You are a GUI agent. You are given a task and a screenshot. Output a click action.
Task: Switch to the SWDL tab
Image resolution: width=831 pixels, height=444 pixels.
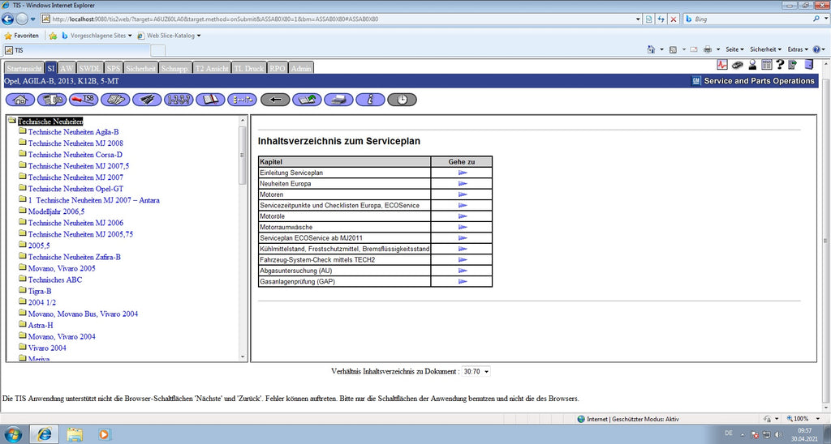pyautogui.click(x=89, y=68)
